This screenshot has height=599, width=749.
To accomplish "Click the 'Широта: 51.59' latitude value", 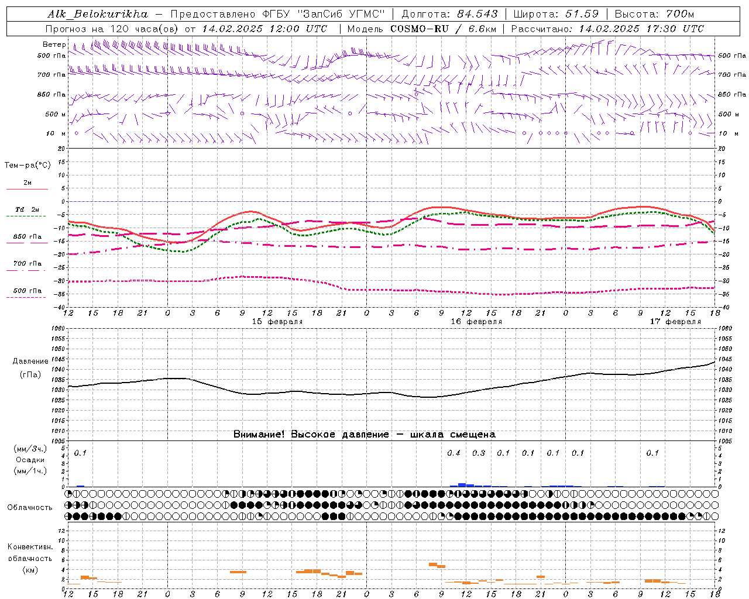I will point(556,13).
